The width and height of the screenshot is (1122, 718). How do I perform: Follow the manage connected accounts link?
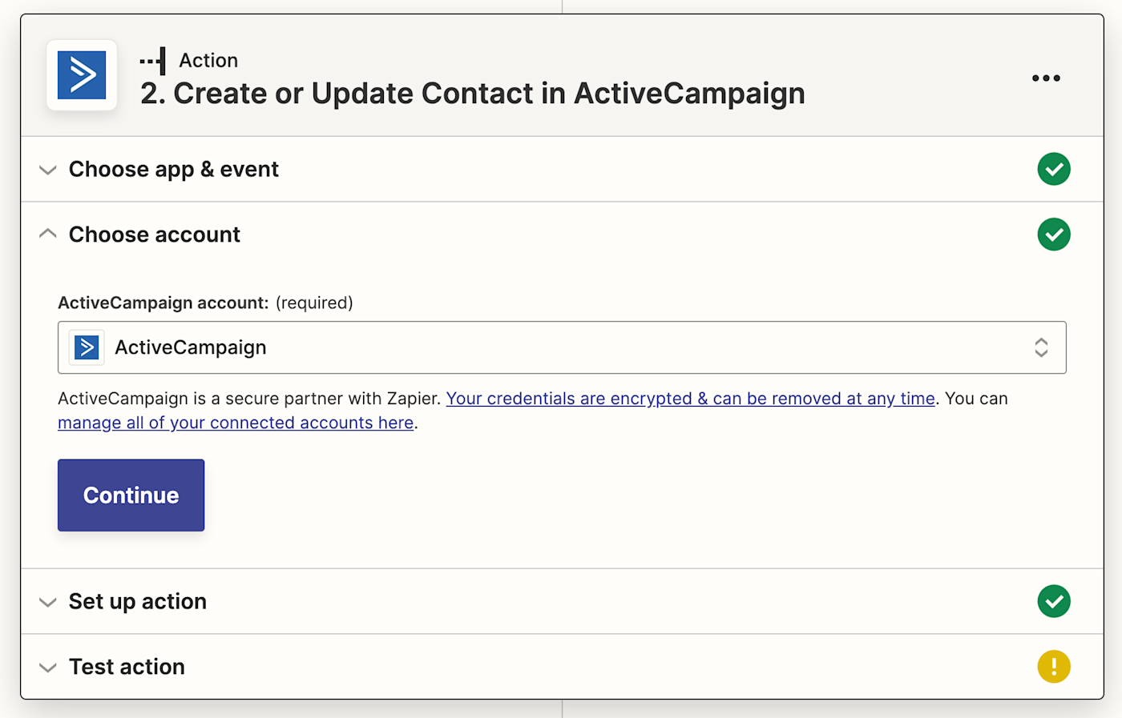tap(236, 423)
